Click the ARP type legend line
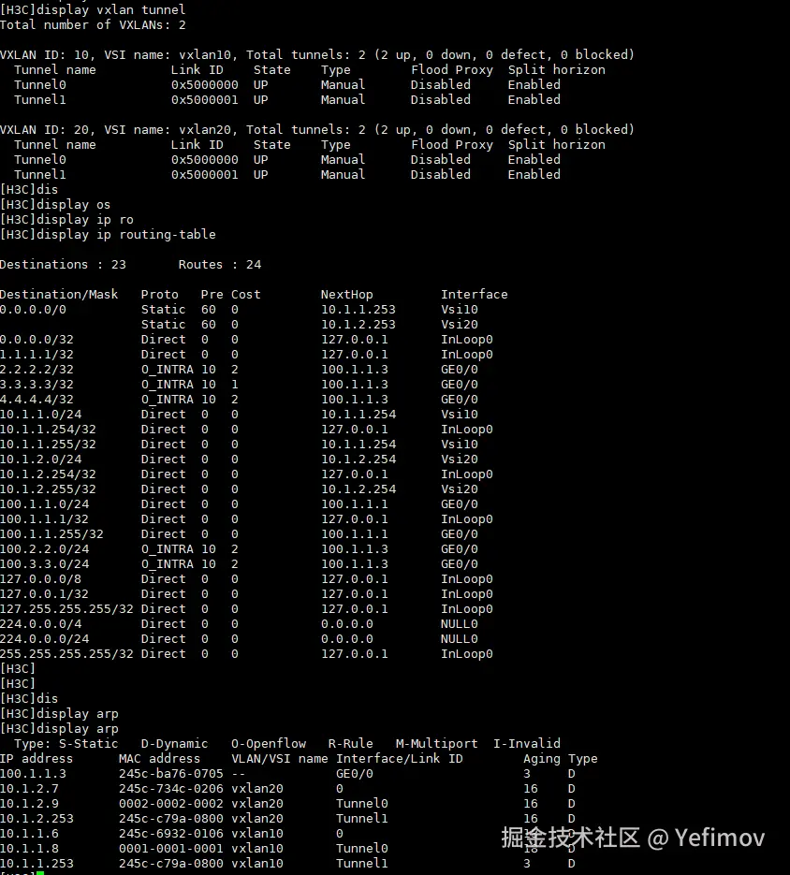Viewport: 790px width, 875px height. click(287, 744)
